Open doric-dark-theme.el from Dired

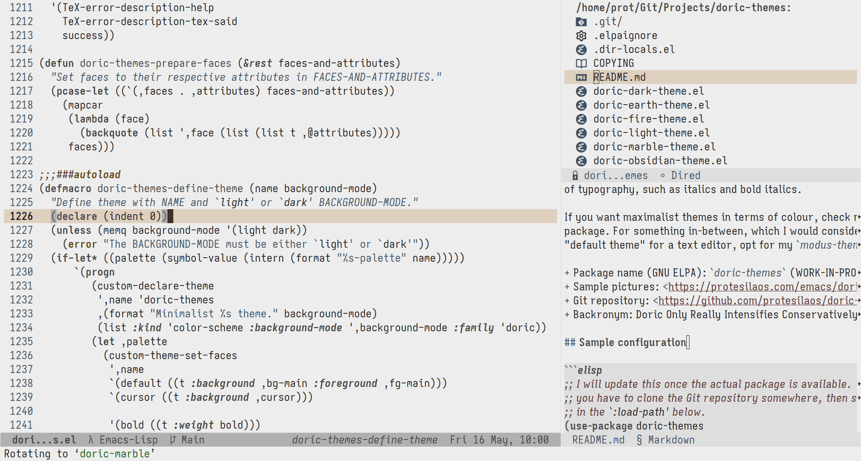pyautogui.click(x=649, y=91)
